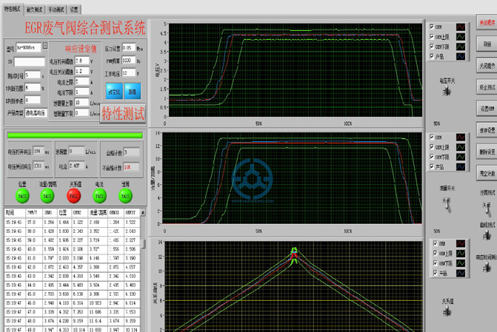Viewport: 497px width, 332px height.
Task: Uncheck OEM下限 in the flow/distance chart legend
Action: click(432, 156)
